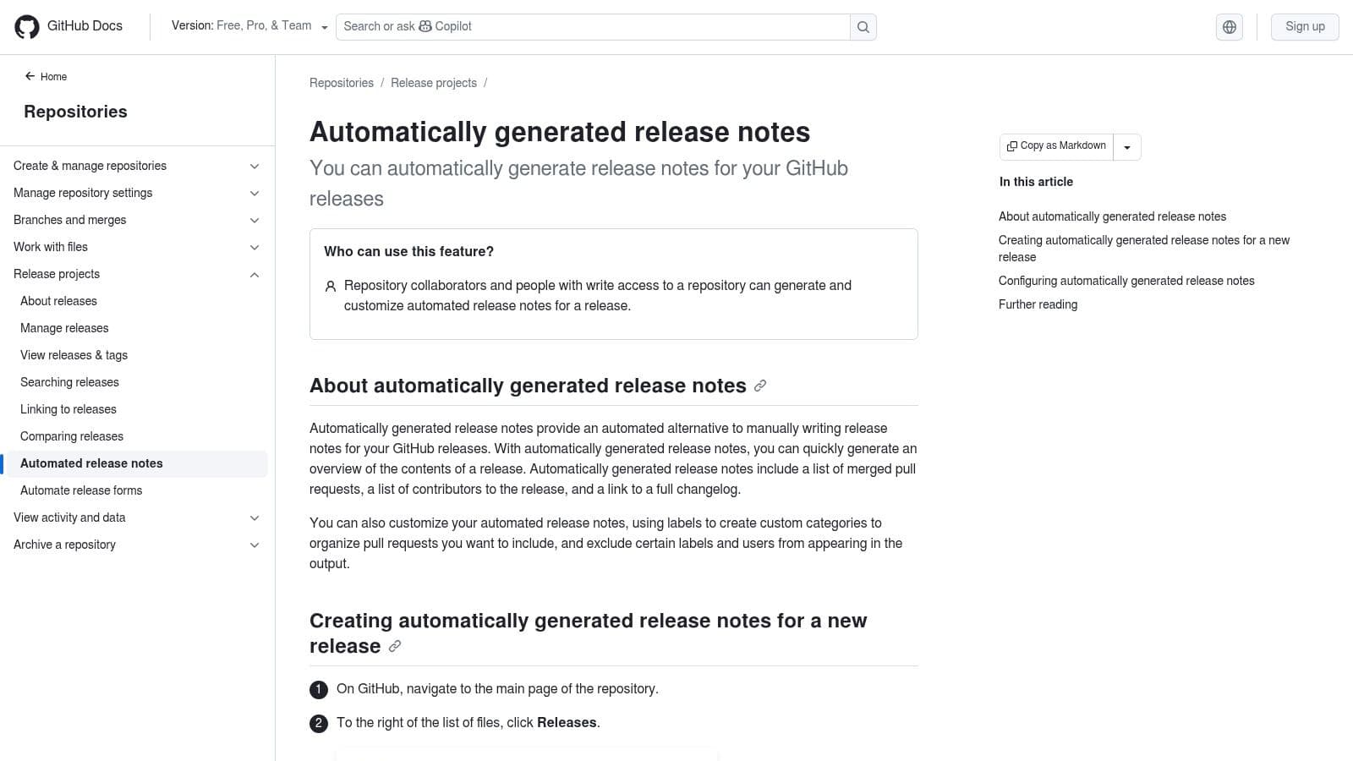Jump to Further reading section

click(1038, 304)
